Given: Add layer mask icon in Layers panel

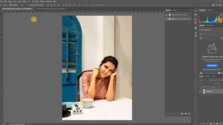Looking at the screenshot, I should point(210,124).
